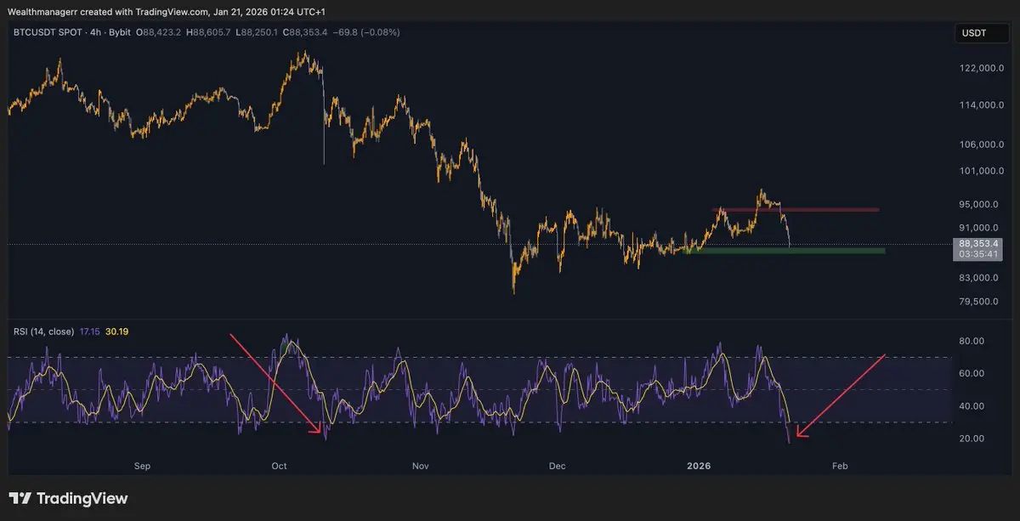Click the Dec label on time axis

pyautogui.click(x=558, y=467)
